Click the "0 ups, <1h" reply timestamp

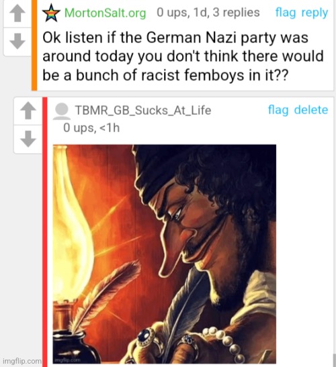[91, 128]
